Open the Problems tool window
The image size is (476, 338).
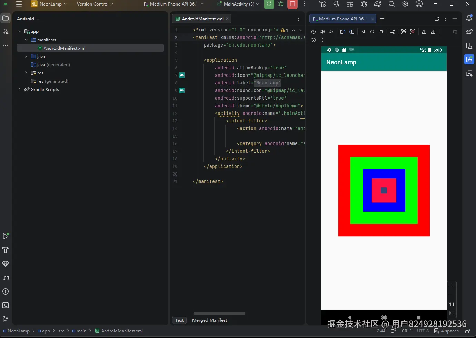[x=6, y=291]
